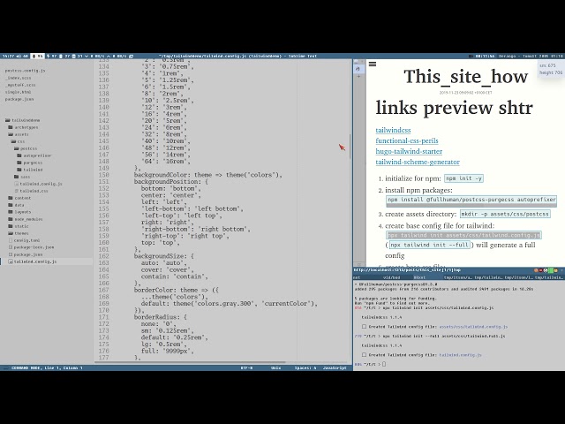
Task: Click the plus icon in browser sidebar
Action: coord(358,77)
